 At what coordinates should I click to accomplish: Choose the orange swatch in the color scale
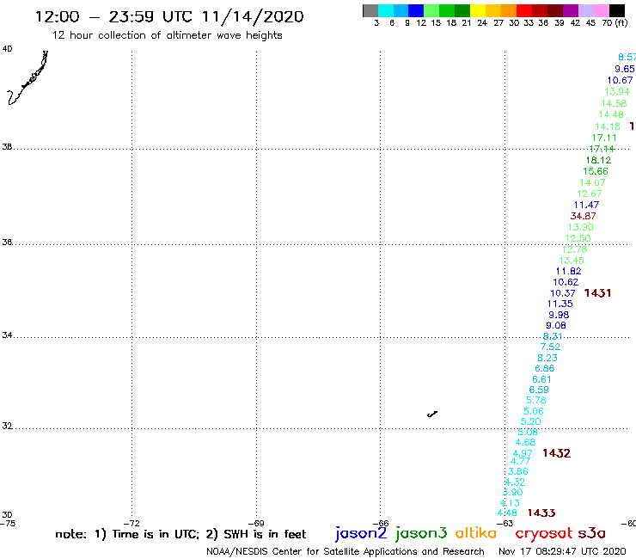point(509,10)
